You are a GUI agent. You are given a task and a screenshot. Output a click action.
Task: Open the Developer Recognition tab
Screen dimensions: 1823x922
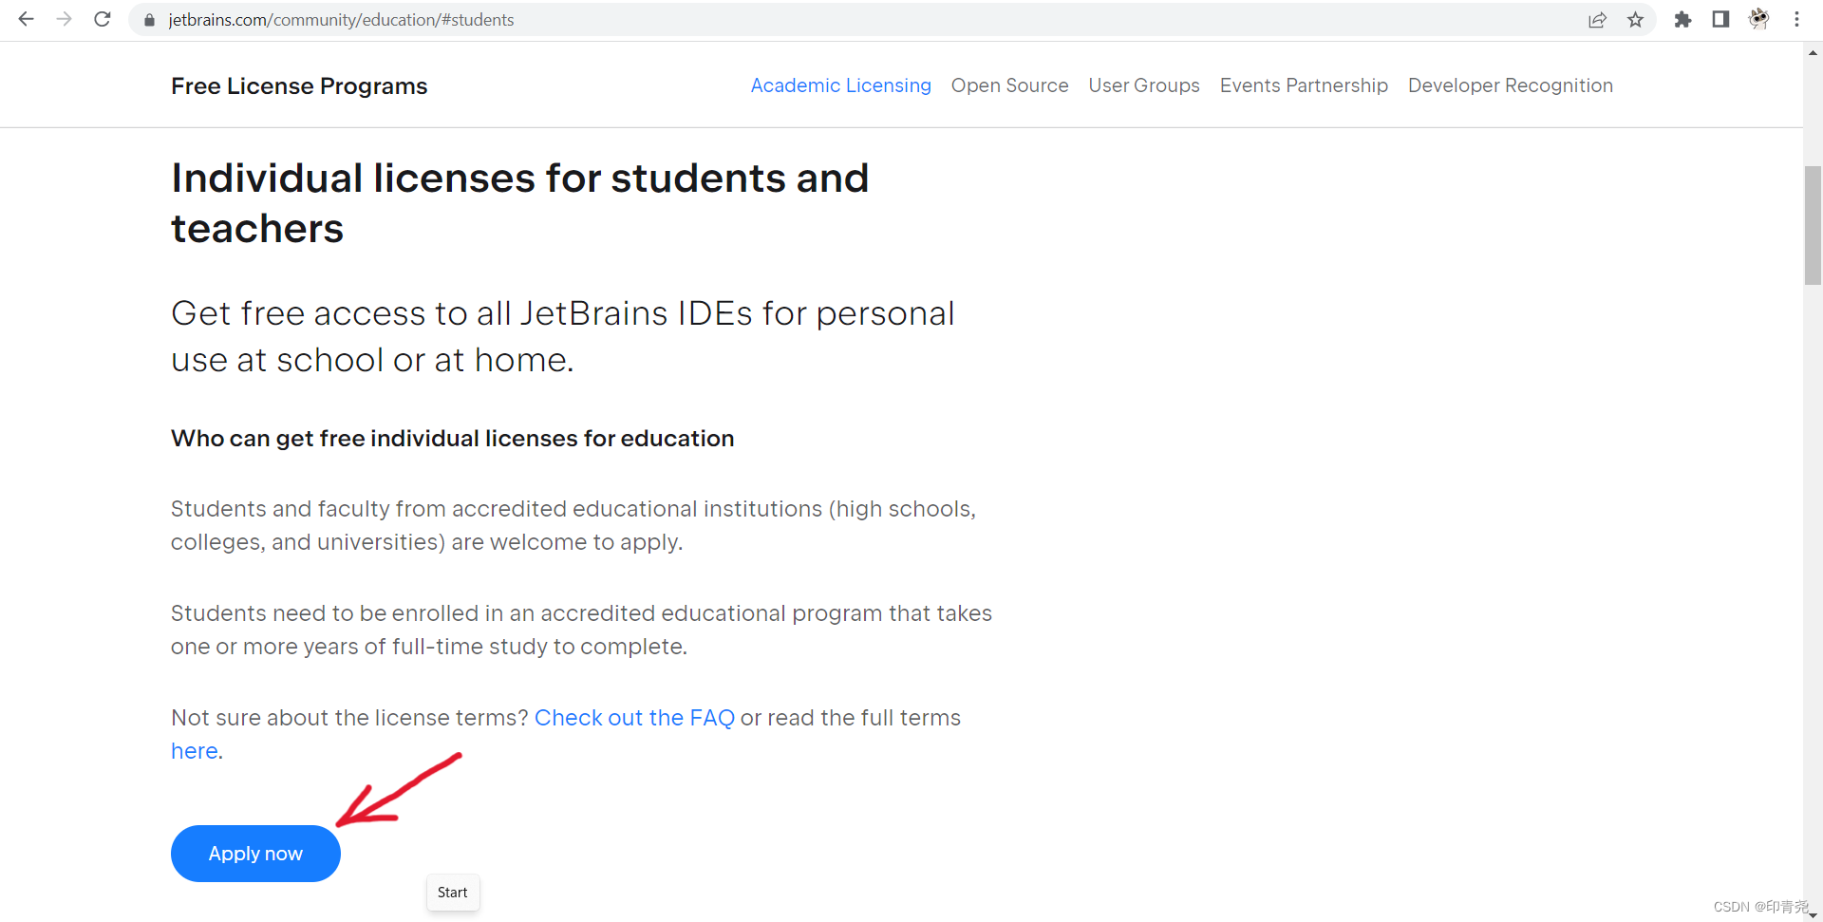1510,85
